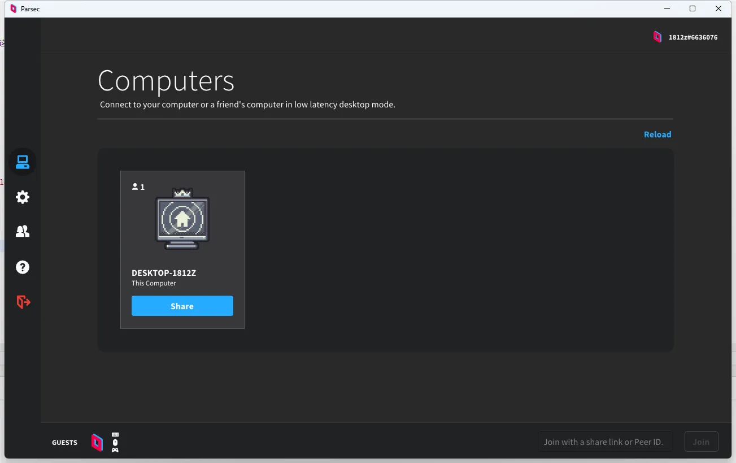The height and width of the screenshot is (463, 736).
Task: Open Settings via the gear icon
Action: pos(23,197)
